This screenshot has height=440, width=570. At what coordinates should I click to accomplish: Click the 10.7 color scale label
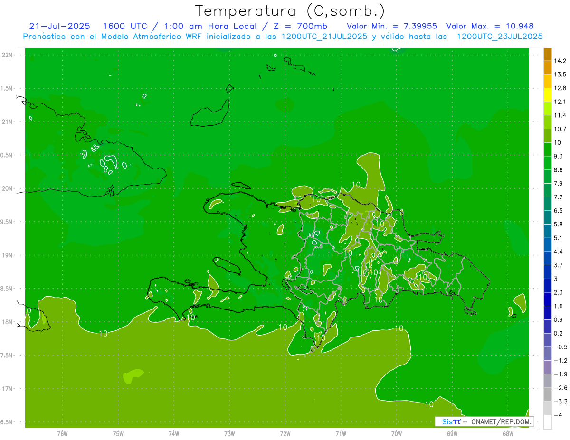click(x=560, y=129)
